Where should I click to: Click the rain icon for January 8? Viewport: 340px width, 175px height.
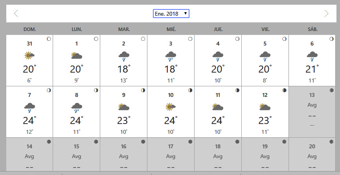(77, 108)
